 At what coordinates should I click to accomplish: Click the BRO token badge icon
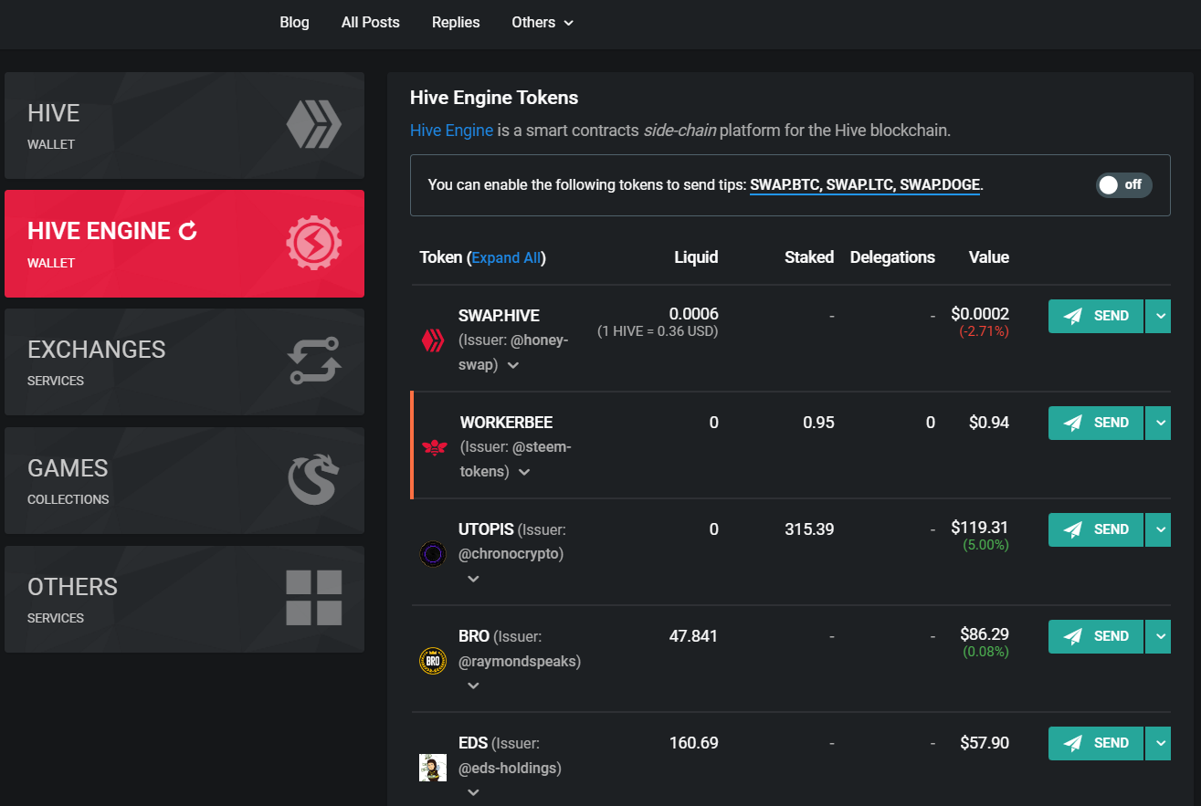coord(432,660)
